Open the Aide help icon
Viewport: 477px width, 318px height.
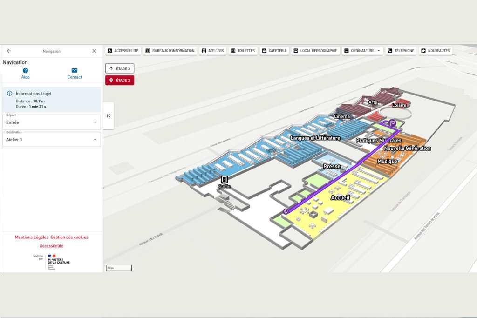click(x=26, y=71)
